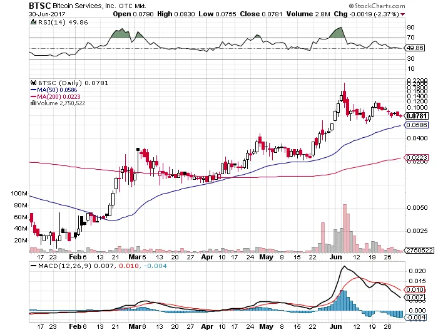This screenshot has width=438, height=332.
Task: Click the 'Apr' label on the price chart axis
Action: point(207,257)
